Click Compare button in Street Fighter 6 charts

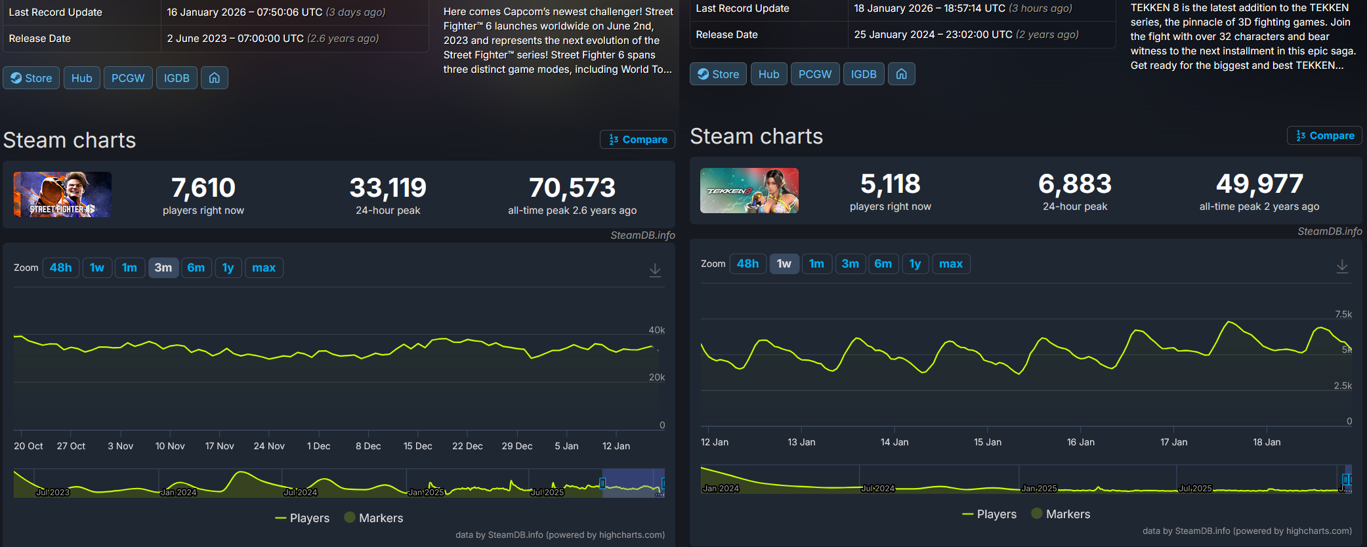tap(637, 140)
